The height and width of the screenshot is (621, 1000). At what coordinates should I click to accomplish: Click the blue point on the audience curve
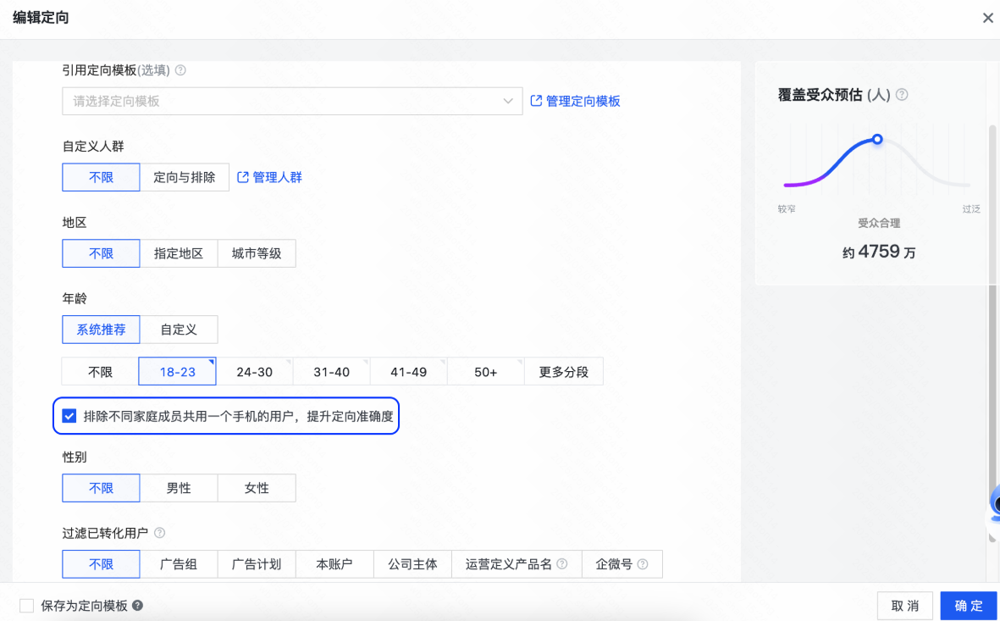[x=877, y=139]
